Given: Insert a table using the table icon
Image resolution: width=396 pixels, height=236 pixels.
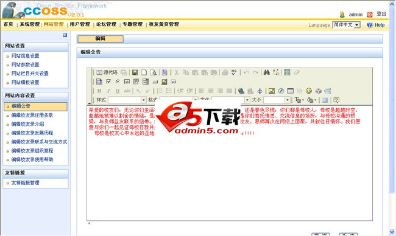Looking at the screenshot, I should (x=290, y=91).
